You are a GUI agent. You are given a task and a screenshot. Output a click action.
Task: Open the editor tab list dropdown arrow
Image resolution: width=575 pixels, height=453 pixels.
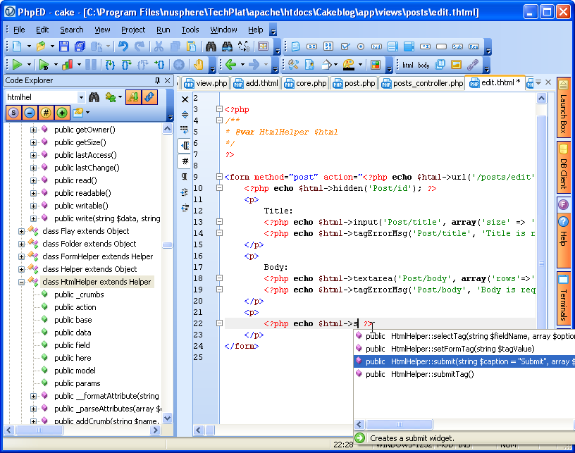tap(538, 82)
